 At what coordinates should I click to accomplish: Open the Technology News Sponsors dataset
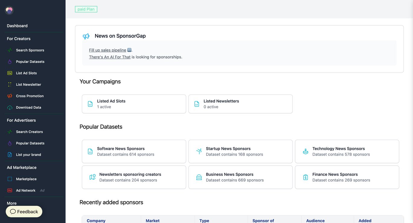[x=347, y=151]
